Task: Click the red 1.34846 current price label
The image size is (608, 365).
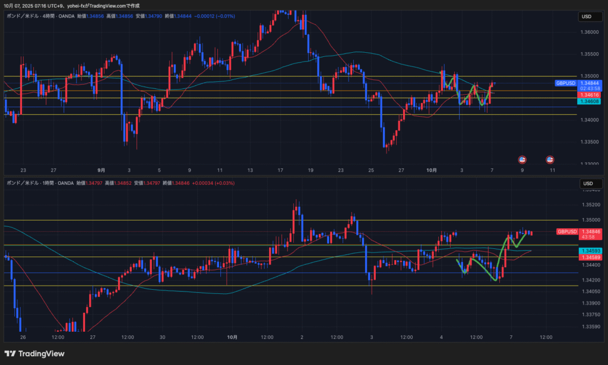Action: 590,231
